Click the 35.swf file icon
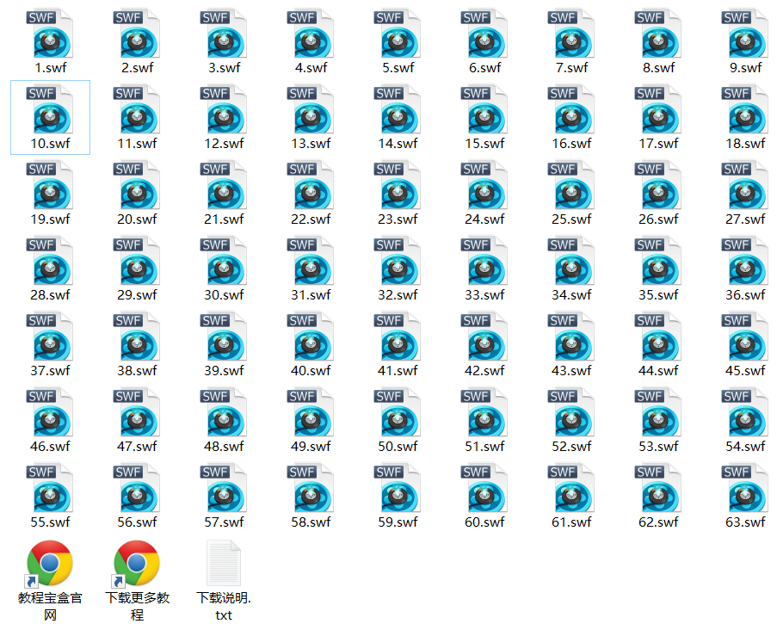Viewport: 783px width, 630px height. click(x=658, y=260)
